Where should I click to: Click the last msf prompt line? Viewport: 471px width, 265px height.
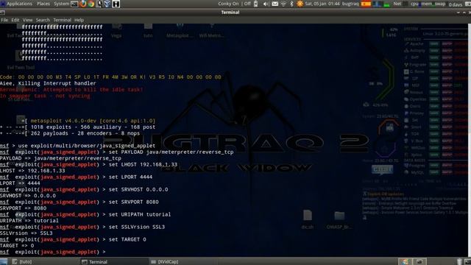pos(53,252)
